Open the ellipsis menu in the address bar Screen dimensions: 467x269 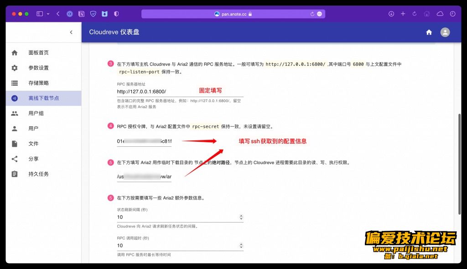click(x=319, y=14)
